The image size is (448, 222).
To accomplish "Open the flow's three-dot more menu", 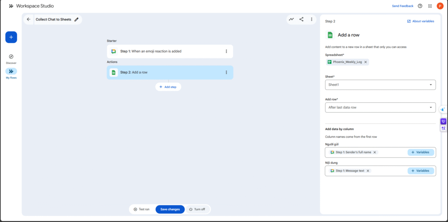I will 311,19.
